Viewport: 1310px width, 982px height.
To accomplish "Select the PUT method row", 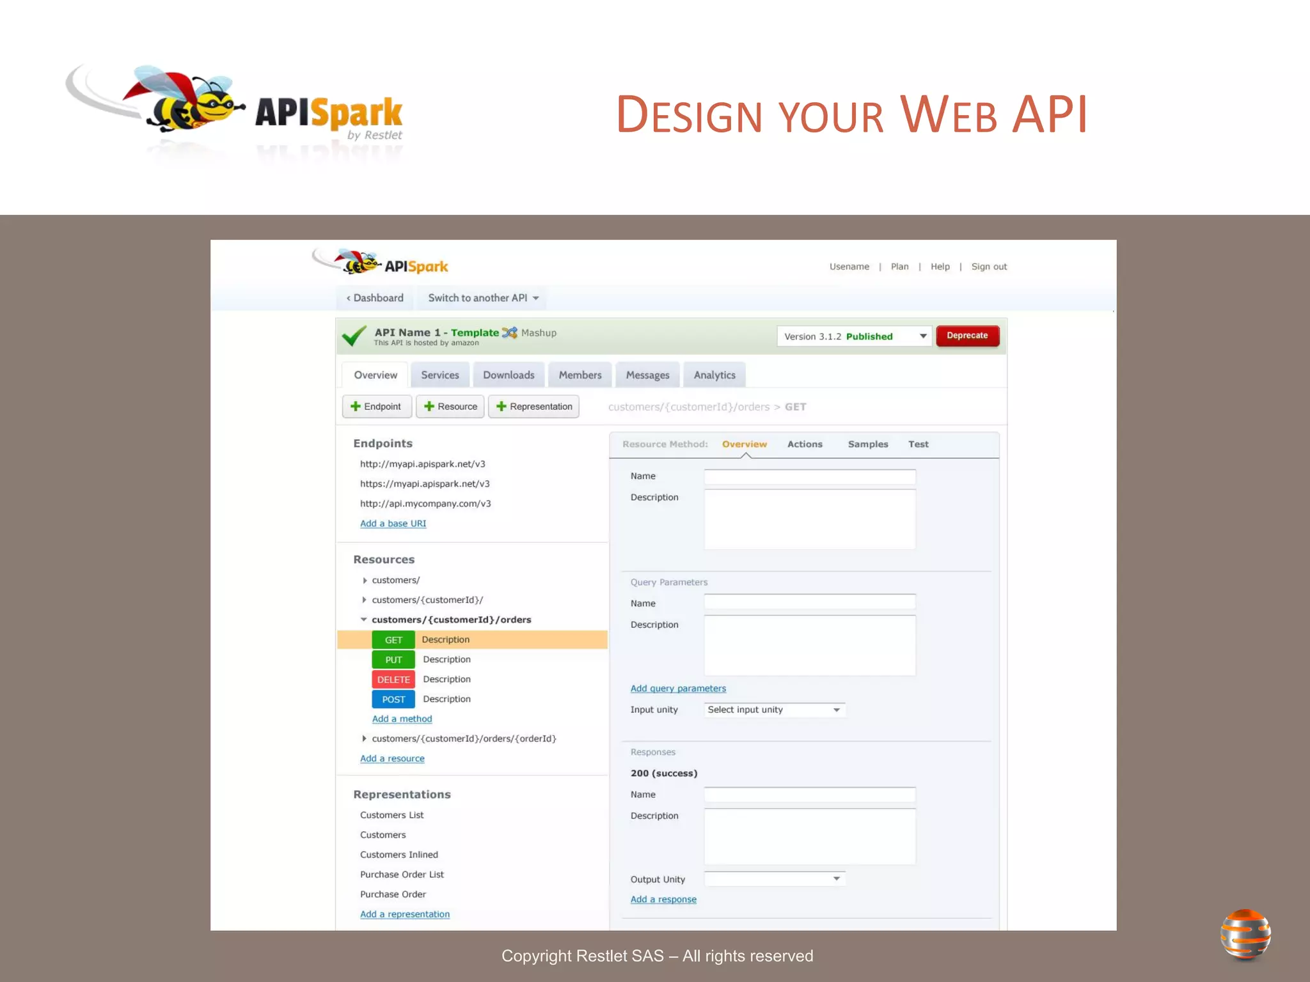I will tap(472, 660).
